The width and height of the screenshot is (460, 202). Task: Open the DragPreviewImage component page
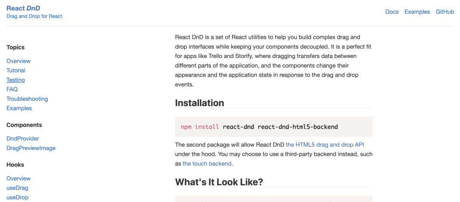[31, 148]
